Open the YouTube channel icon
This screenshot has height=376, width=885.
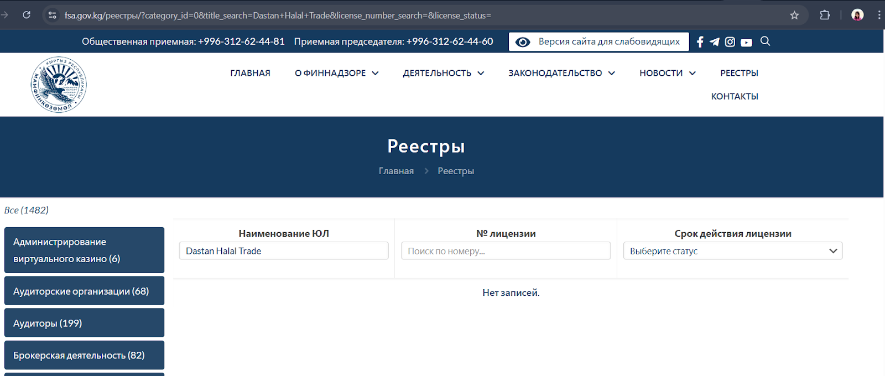(x=746, y=43)
